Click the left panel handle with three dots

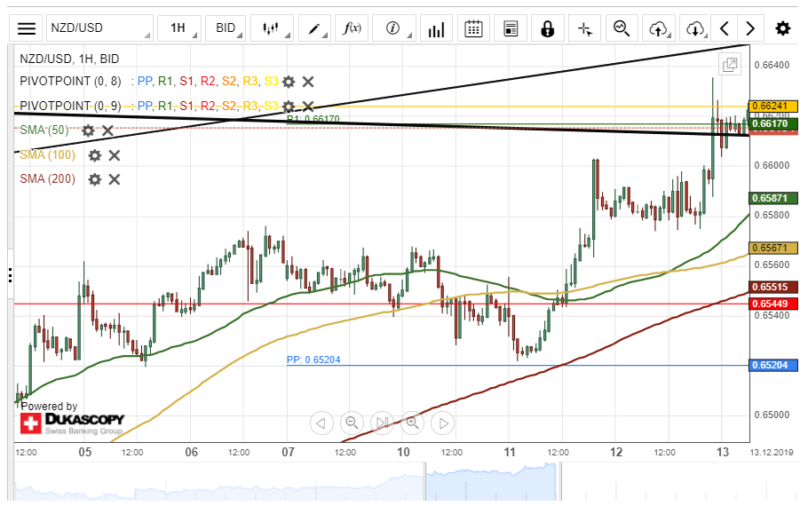pos(11,275)
